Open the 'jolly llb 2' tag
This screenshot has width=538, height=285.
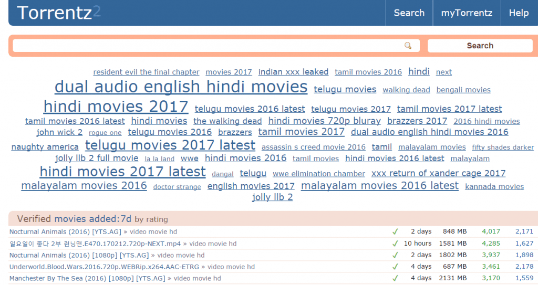tap(273, 197)
